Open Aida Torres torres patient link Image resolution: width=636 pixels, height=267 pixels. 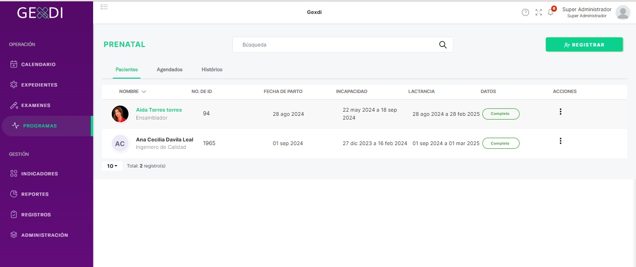click(159, 110)
